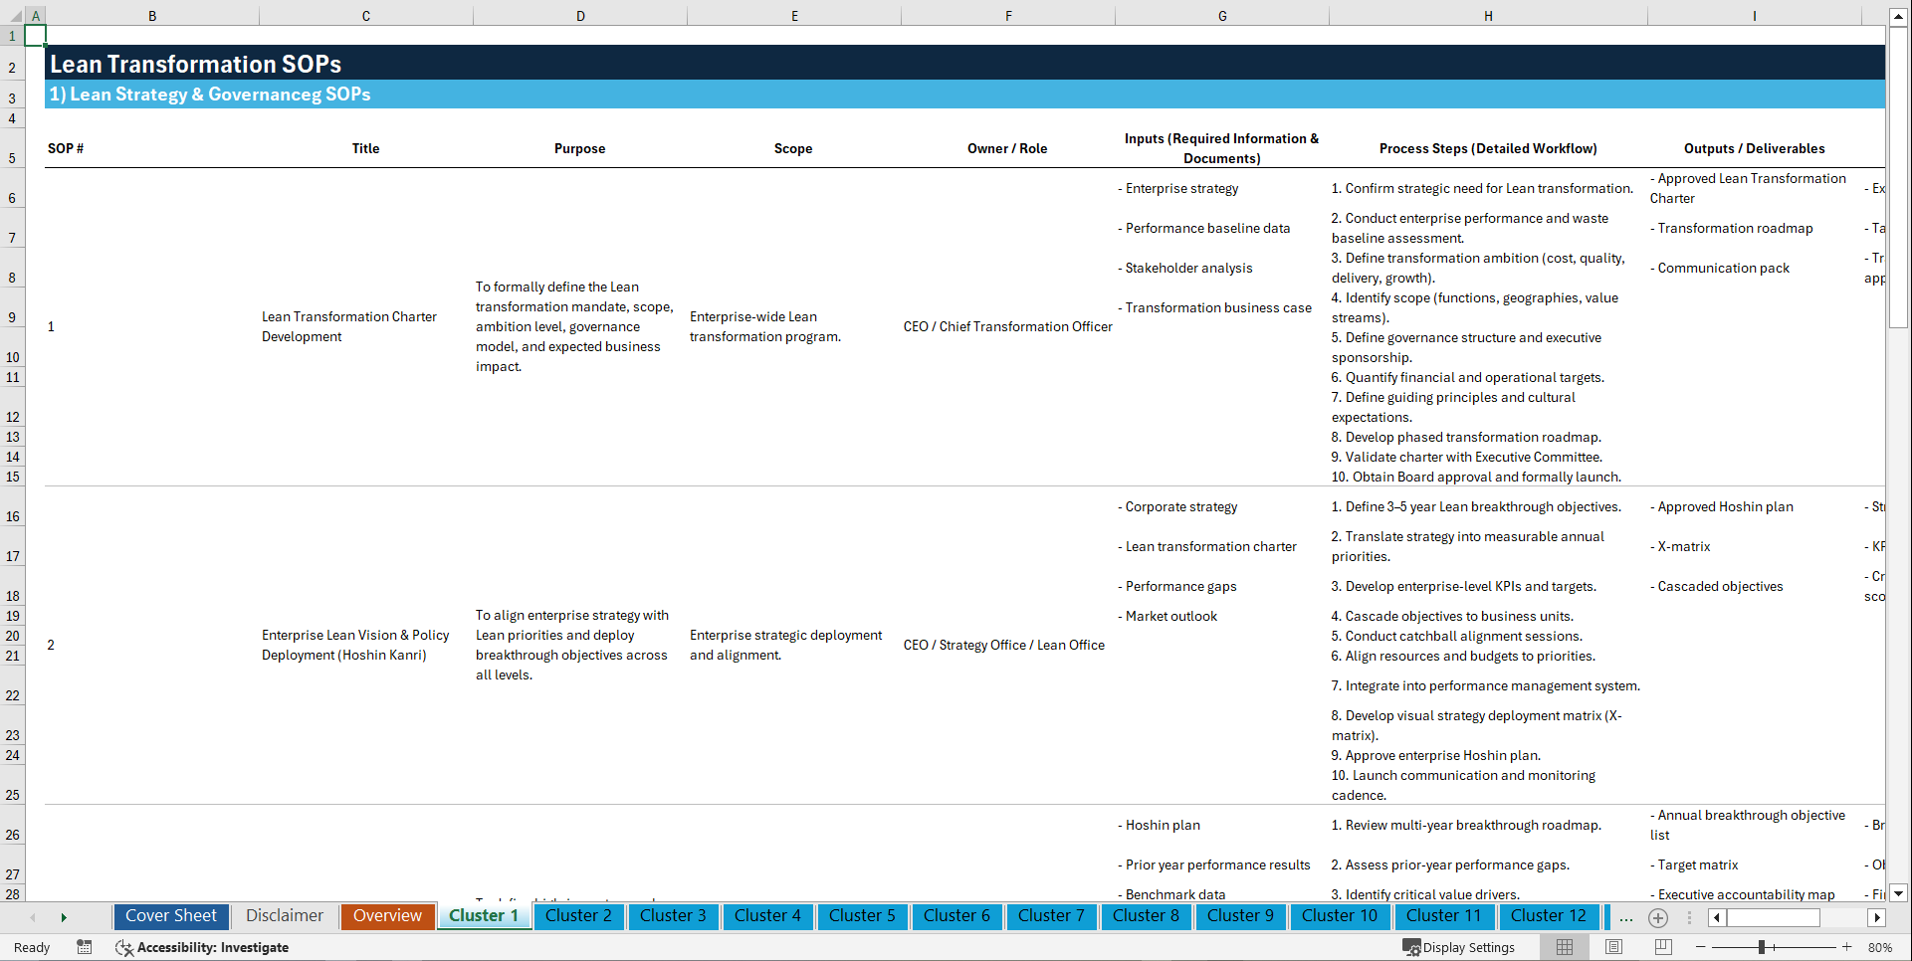Add a new worksheet with the plus button
This screenshot has width=1912, height=961.
(x=1658, y=917)
